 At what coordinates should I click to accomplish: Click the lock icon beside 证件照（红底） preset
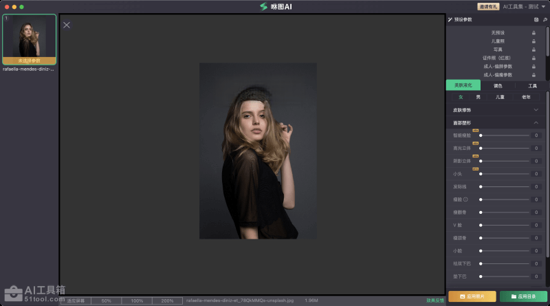(x=533, y=58)
